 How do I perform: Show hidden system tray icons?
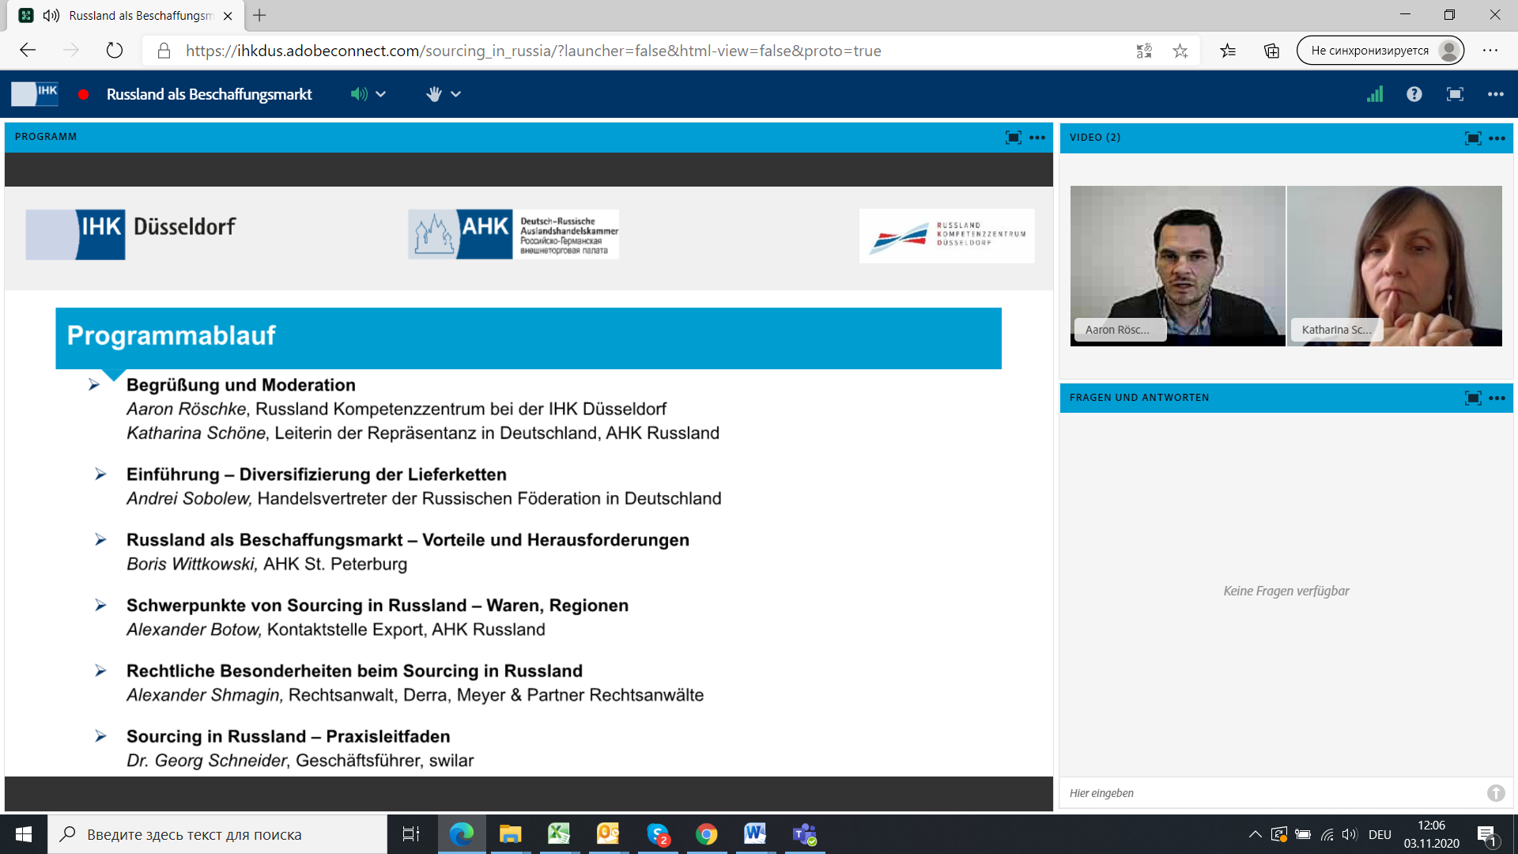(1255, 834)
